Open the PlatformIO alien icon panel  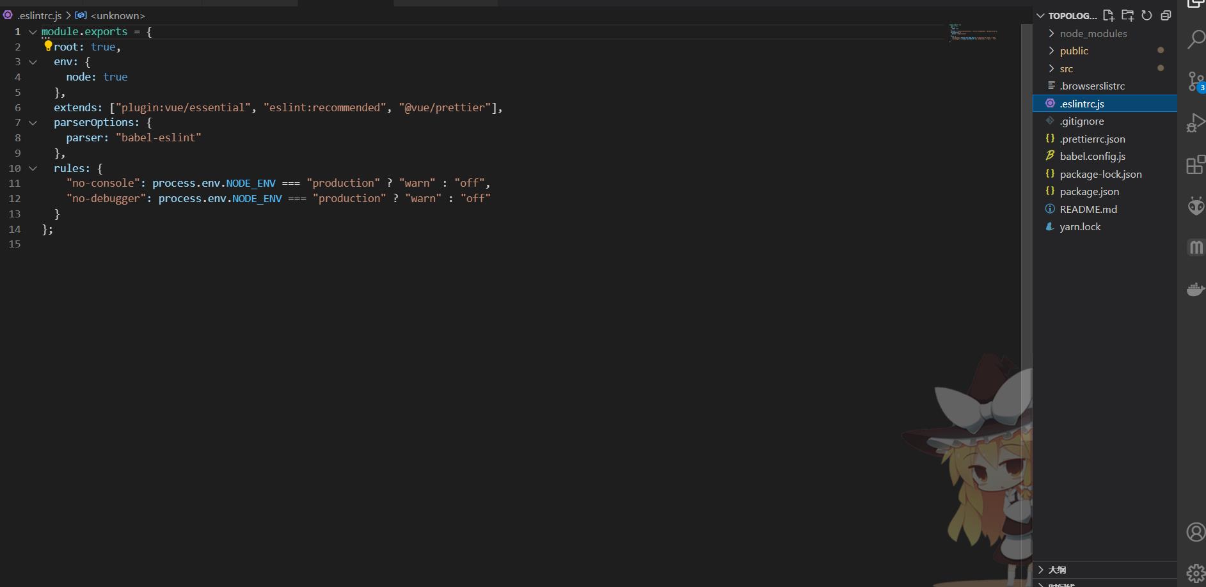1196,206
